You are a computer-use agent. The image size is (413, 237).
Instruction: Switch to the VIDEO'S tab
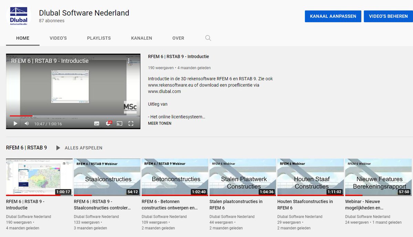(x=58, y=38)
